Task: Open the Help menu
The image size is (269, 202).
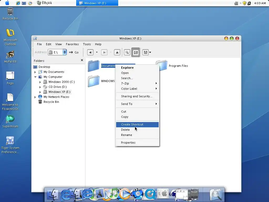Action: click(x=98, y=44)
